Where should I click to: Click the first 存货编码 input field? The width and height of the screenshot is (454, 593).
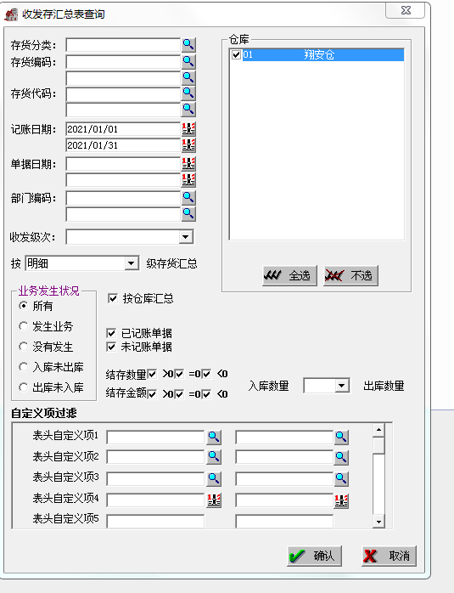point(123,62)
